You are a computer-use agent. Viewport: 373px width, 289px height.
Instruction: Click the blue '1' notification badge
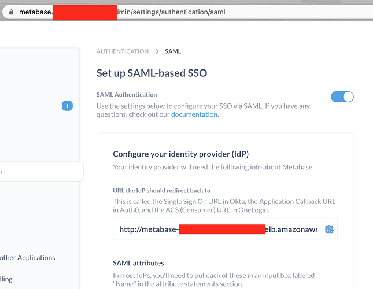pos(67,106)
